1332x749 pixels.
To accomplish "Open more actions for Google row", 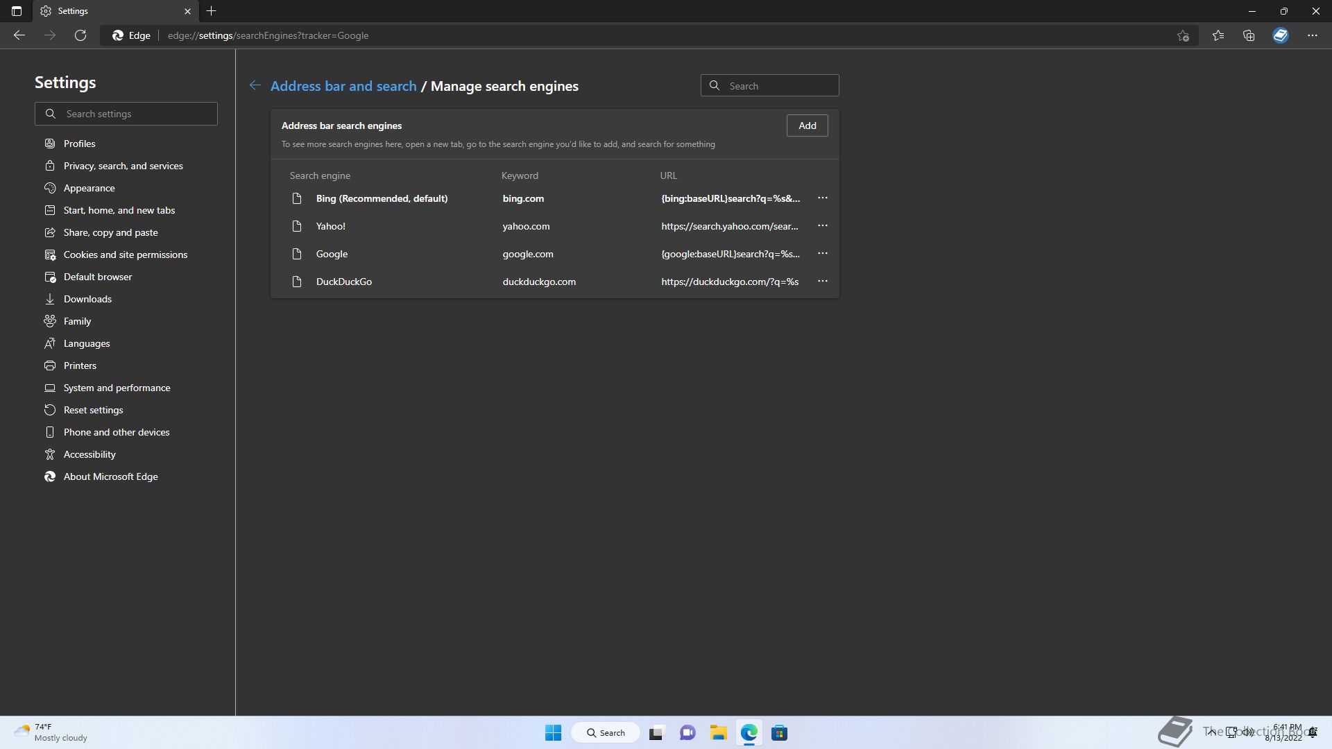I will [x=823, y=254].
